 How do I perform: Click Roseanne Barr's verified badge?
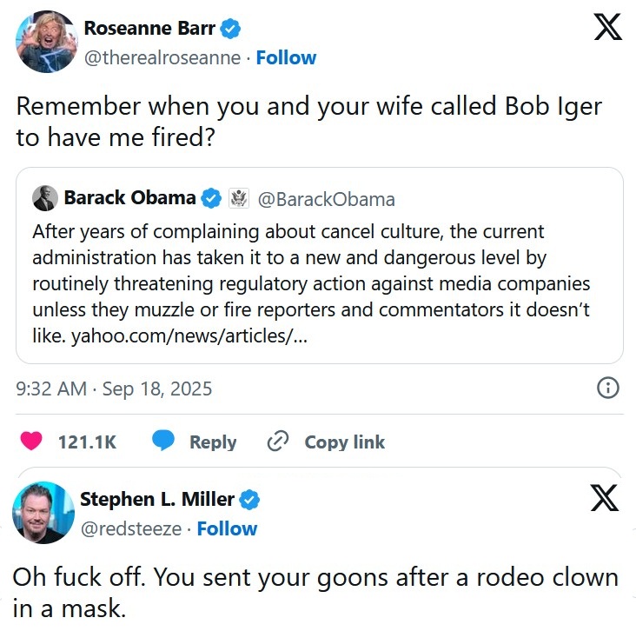(230, 29)
